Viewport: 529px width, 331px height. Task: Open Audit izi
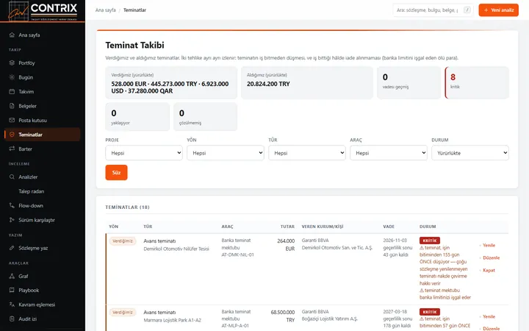coord(43,318)
